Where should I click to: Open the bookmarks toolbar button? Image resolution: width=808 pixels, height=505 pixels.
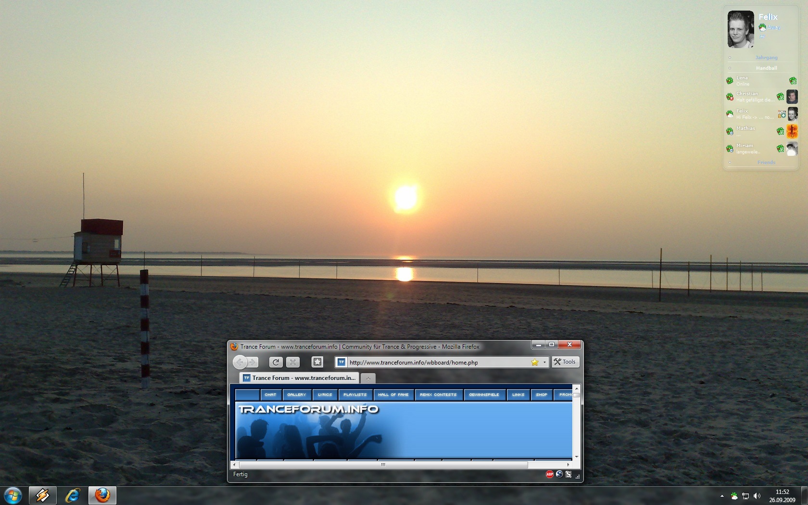click(317, 362)
